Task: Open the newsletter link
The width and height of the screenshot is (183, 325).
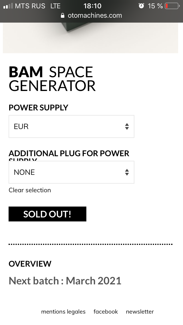Action: 140,312
